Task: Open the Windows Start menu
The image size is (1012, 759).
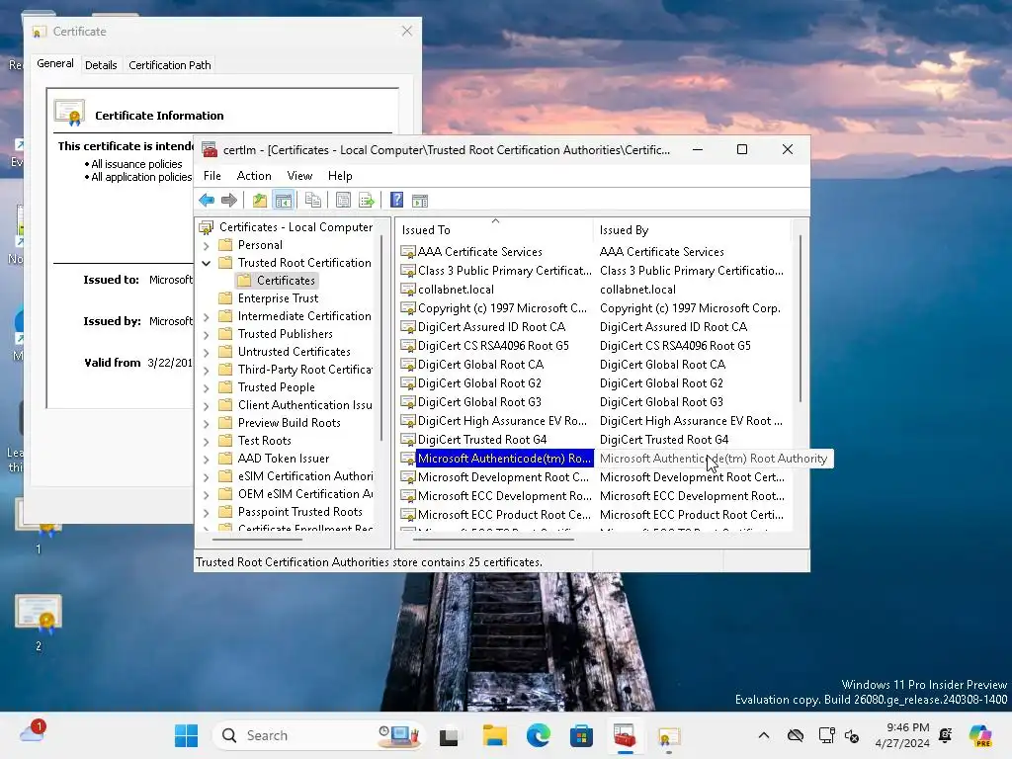Action: (x=187, y=735)
